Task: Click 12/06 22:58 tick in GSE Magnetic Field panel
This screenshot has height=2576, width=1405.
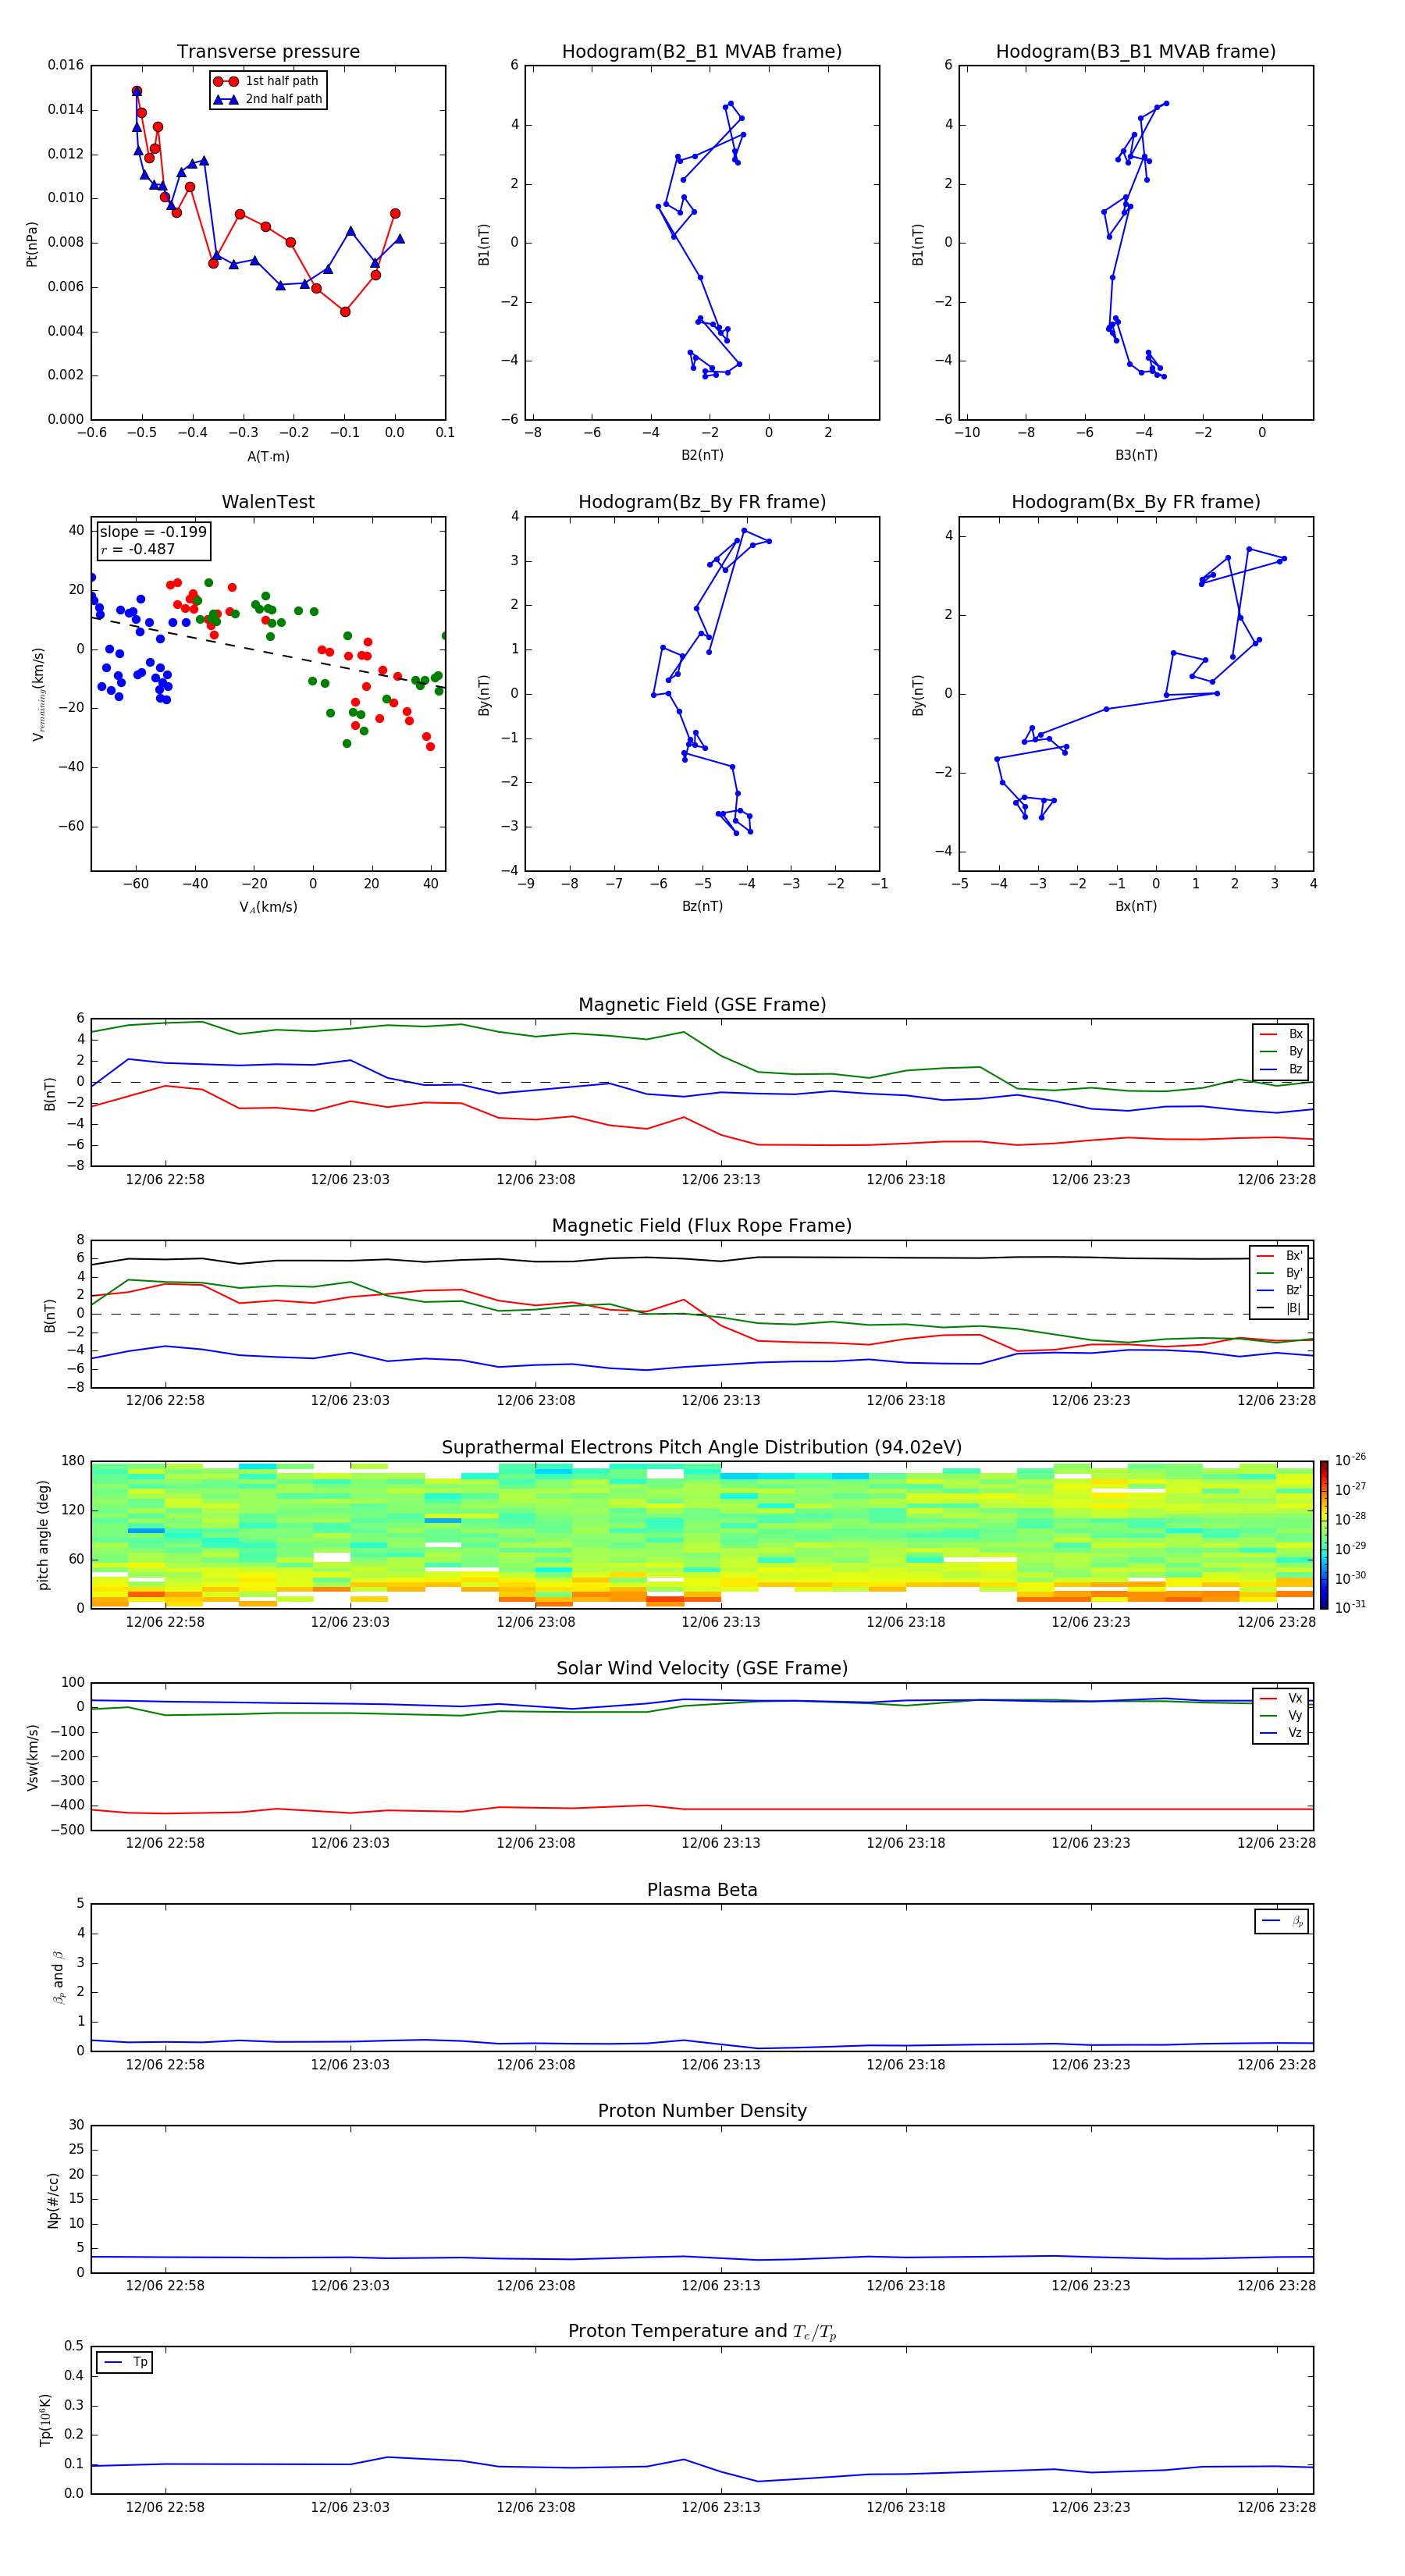Action: tap(165, 1180)
